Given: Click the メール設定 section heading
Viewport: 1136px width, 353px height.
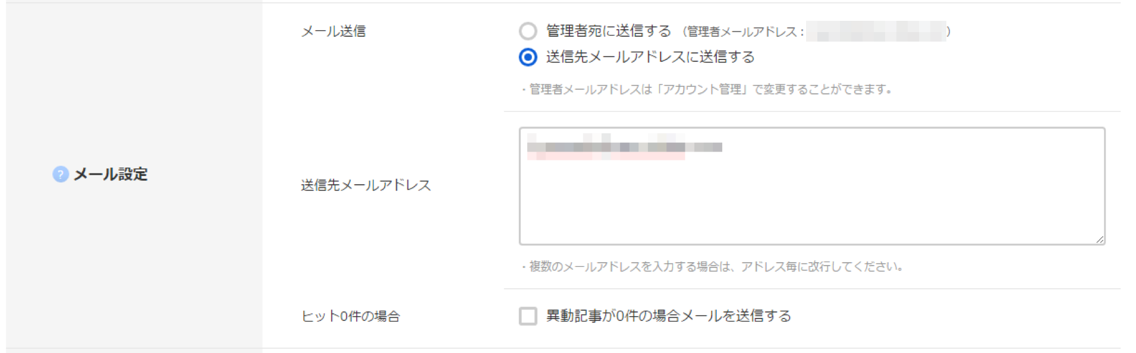Looking at the screenshot, I should [x=110, y=174].
